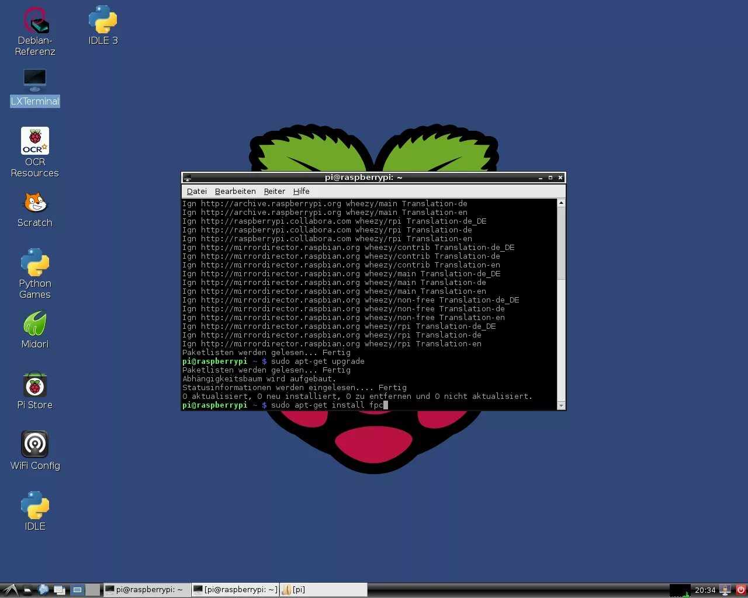The width and height of the screenshot is (748, 598).
Task: Maximize the terminal window
Action: click(550, 178)
